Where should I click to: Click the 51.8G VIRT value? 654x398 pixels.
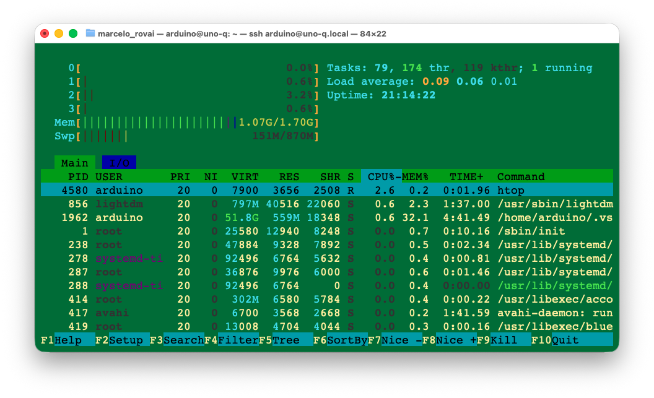242,217
